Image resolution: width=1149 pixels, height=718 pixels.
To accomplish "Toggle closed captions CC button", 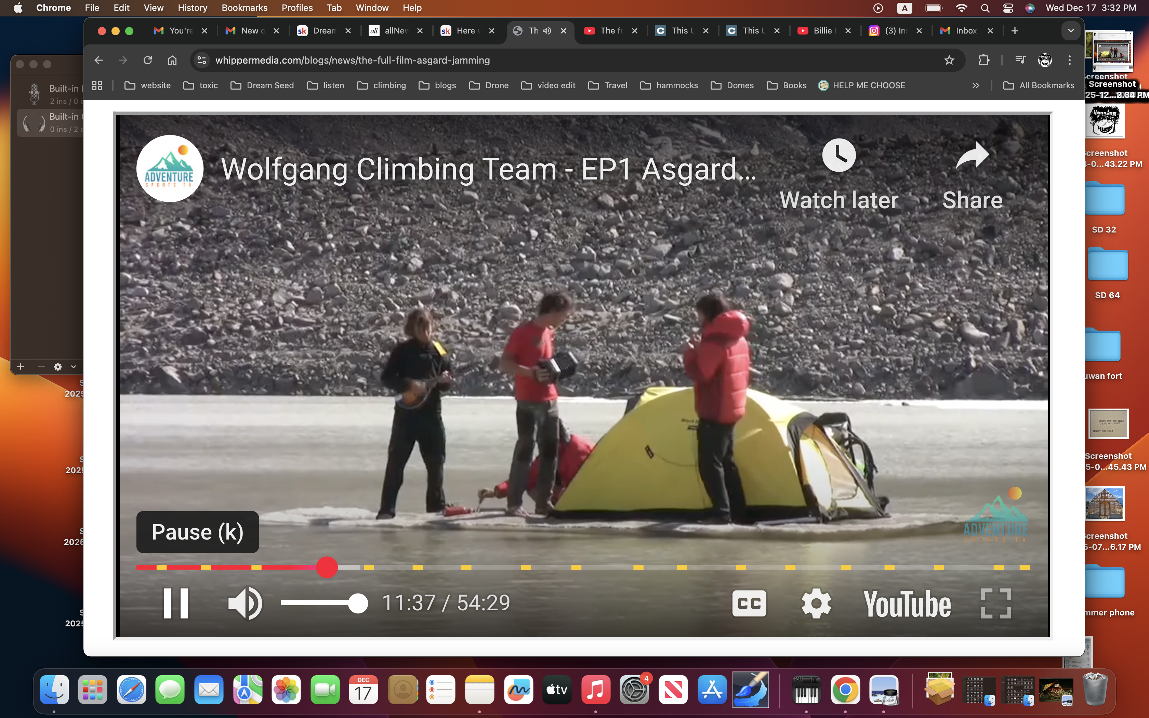I will click(x=749, y=603).
